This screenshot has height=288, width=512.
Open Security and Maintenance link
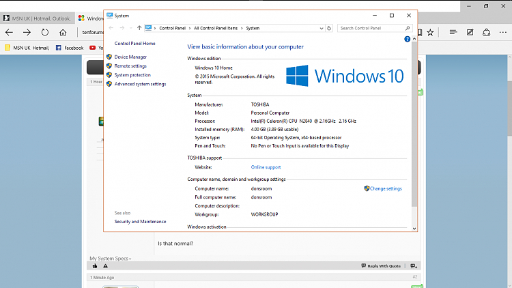[140, 221]
